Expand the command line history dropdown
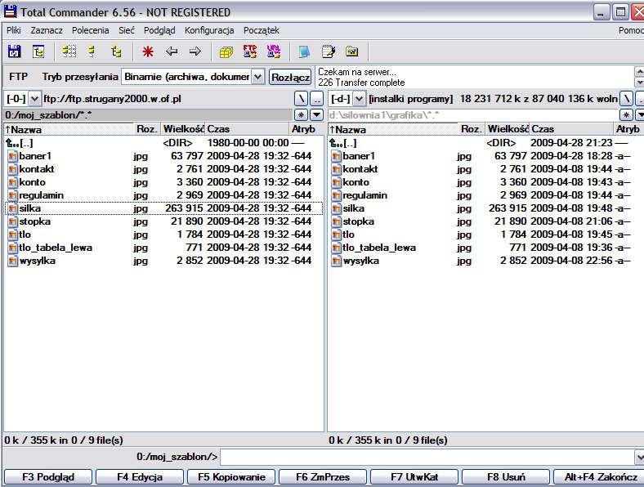644x487 pixels. (x=639, y=457)
